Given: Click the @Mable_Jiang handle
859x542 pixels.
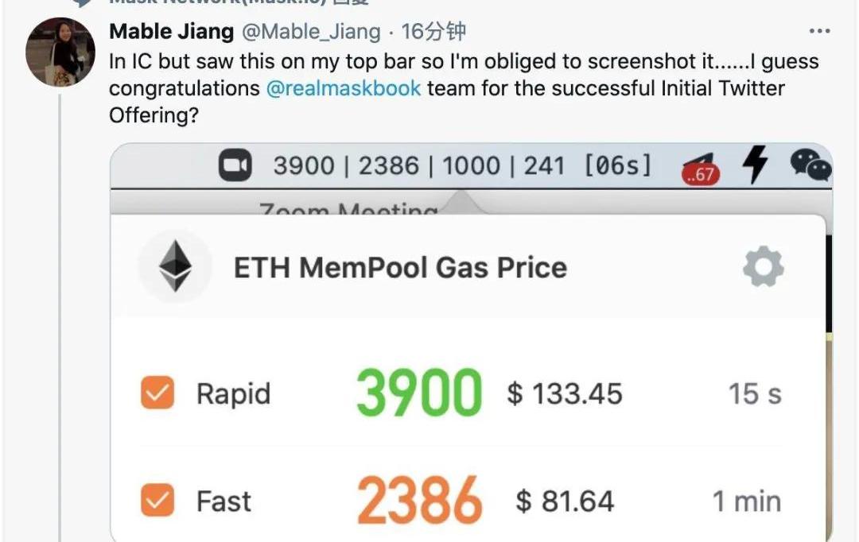Looking at the screenshot, I should click(311, 32).
